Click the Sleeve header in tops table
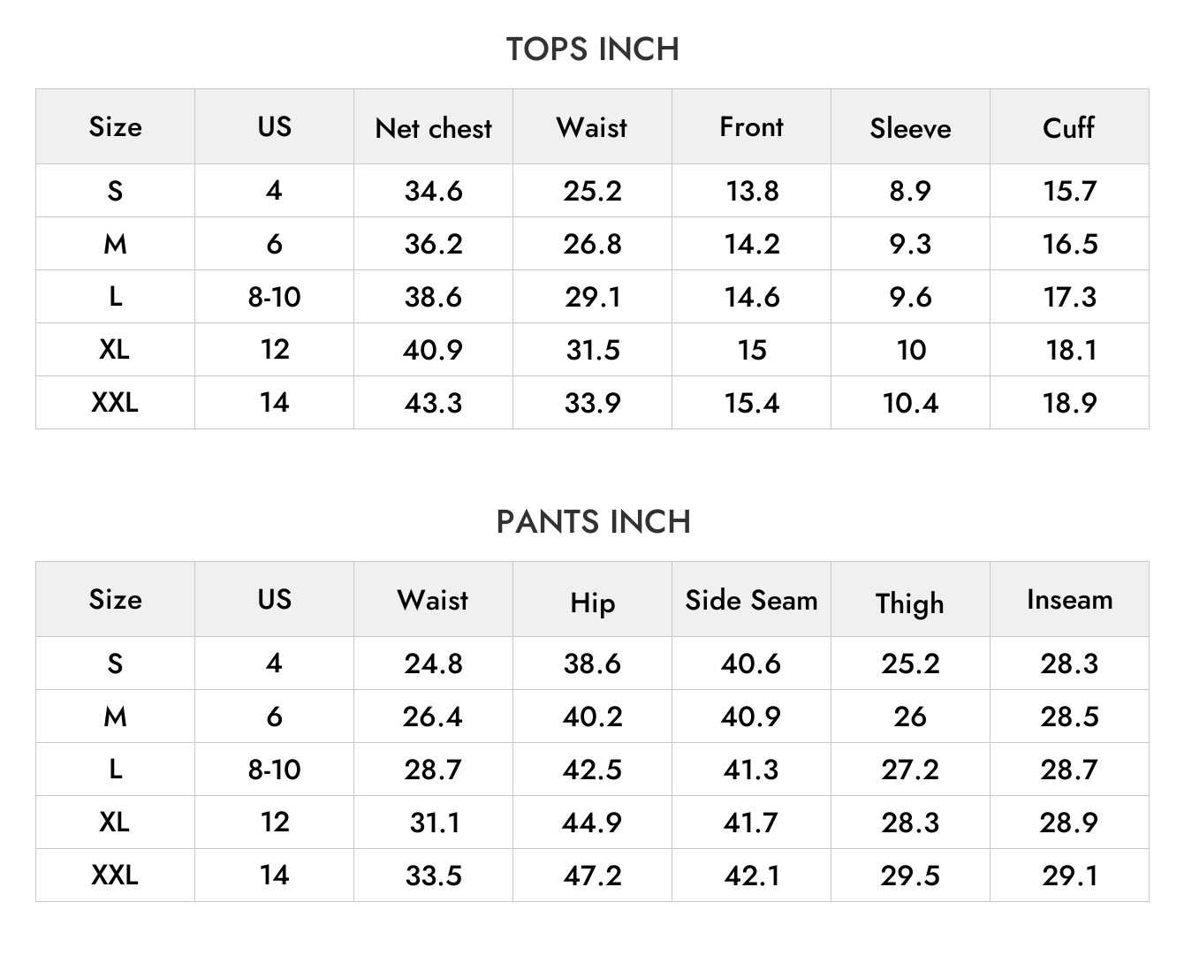1184x963 pixels. coord(910,128)
